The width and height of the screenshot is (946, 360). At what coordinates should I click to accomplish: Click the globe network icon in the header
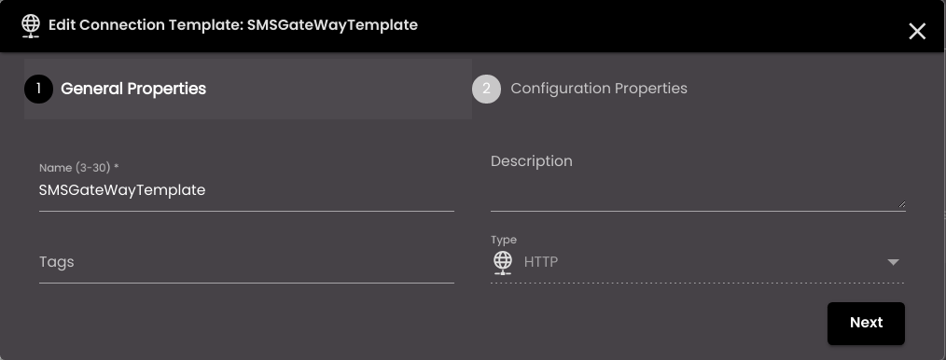click(31, 25)
